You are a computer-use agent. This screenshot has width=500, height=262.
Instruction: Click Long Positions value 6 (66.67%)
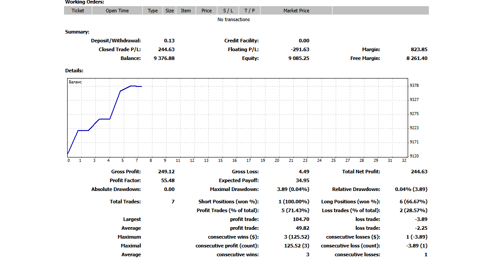pyautogui.click(x=413, y=202)
